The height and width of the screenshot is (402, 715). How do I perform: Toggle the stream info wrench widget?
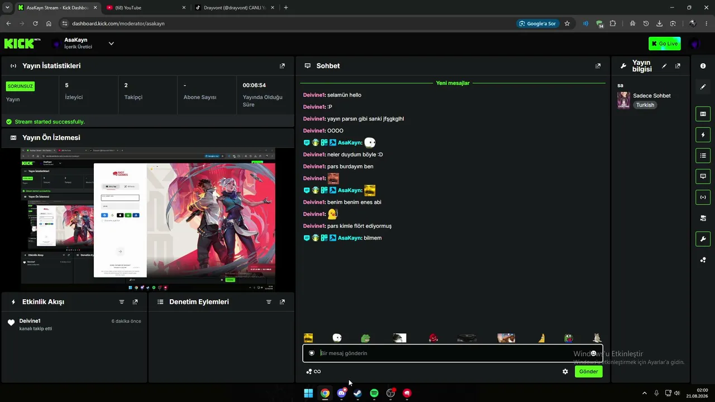point(703,239)
